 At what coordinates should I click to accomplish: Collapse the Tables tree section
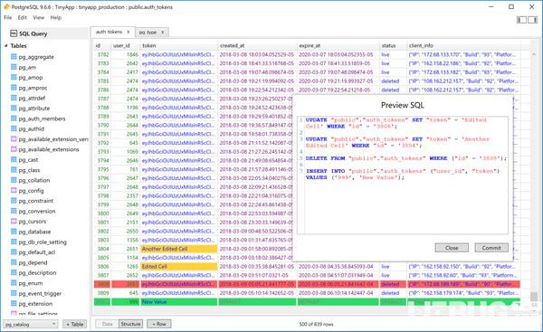coord(6,46)
